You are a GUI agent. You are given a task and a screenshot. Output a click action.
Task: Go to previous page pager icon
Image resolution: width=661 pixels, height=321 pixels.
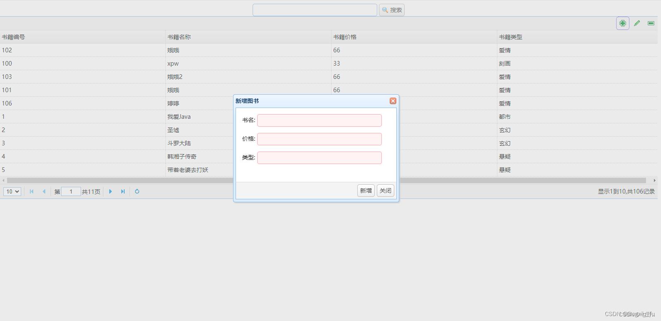pyautogui.click(x=44, y=191)
